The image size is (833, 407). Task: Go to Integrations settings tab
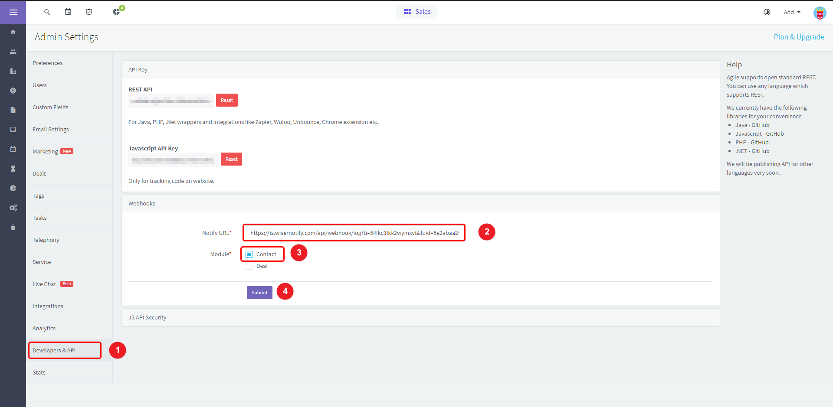coord(48,306)
